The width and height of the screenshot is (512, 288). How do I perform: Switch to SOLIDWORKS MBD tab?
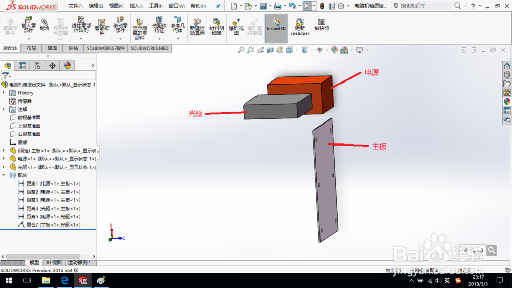[x=150, y=48]
